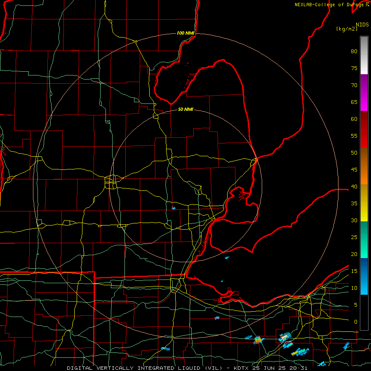Pick the purple-magenta segment of the color bar
371x371 pixels.
tap(364, 92)
